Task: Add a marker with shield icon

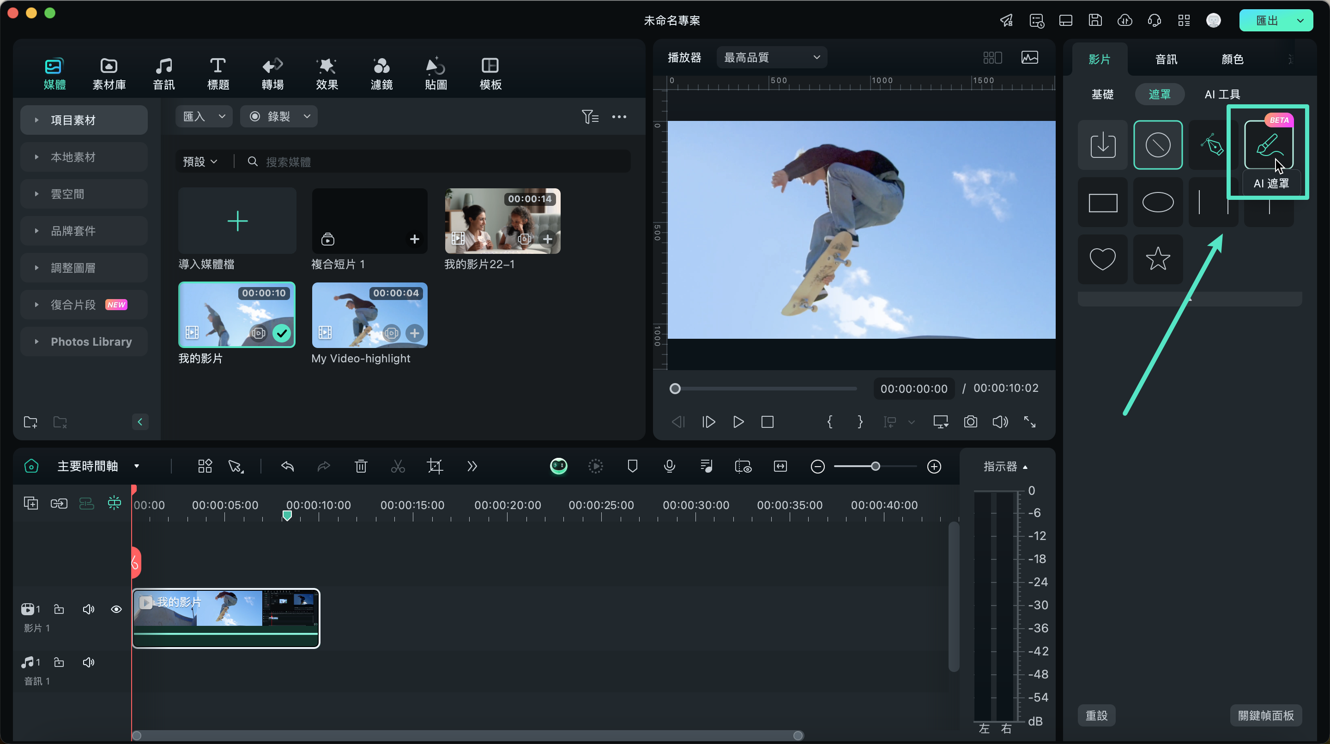Action: 632,467
